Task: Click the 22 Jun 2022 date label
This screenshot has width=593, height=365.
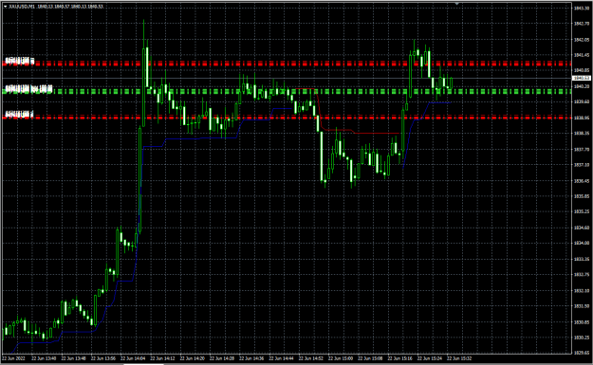Action: click(13, 358)
